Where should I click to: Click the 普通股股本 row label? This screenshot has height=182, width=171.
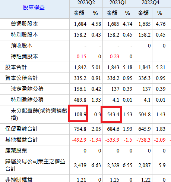pos(24,24)
